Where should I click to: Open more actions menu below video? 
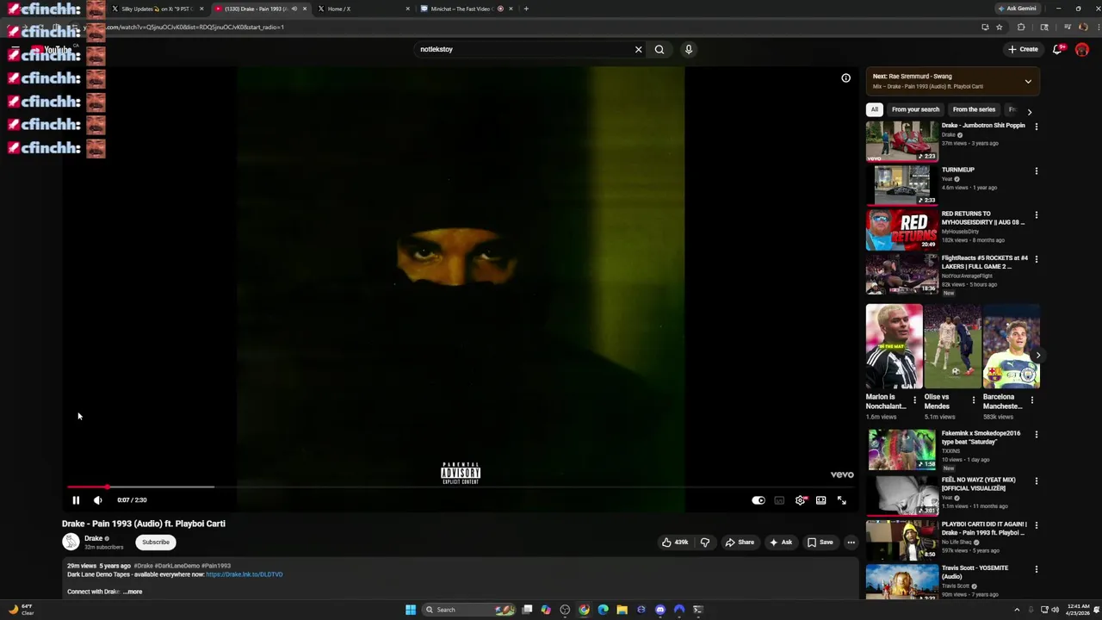click(851, 542)
